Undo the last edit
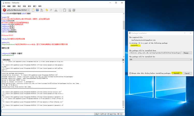Viewport: 194px width, 116px height. point(47,10)
